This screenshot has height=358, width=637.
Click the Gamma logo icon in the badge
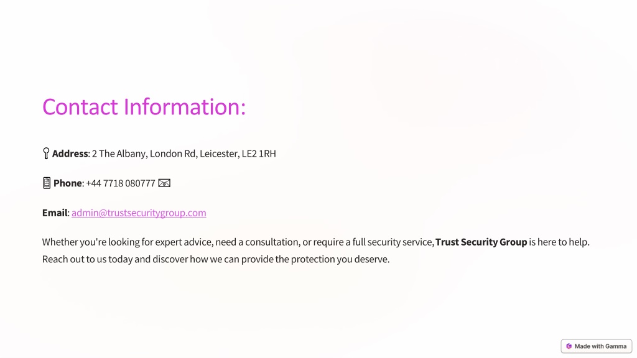coord(569,346)
